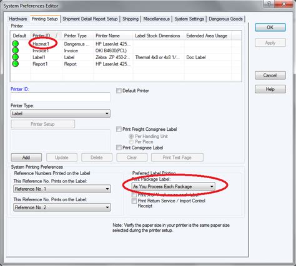Click the Print Test Page button
The image size is (296, 266).
click(177, 158)
